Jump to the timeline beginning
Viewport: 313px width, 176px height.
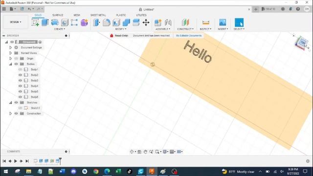[4, 161]
